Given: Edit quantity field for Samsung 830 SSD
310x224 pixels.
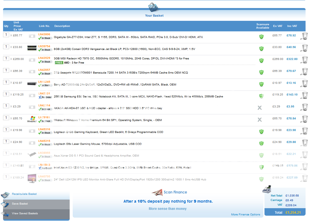Looking at the screenshot, I should click(x=6, y=94).
